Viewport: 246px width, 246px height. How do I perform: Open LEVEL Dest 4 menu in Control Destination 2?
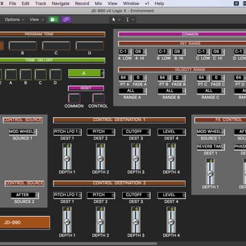tap(172, 195)
